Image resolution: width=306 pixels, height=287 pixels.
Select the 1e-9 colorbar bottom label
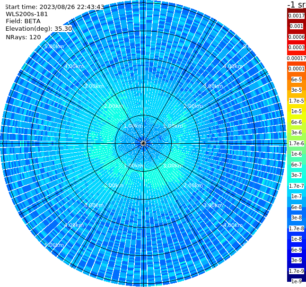(297, 281)
